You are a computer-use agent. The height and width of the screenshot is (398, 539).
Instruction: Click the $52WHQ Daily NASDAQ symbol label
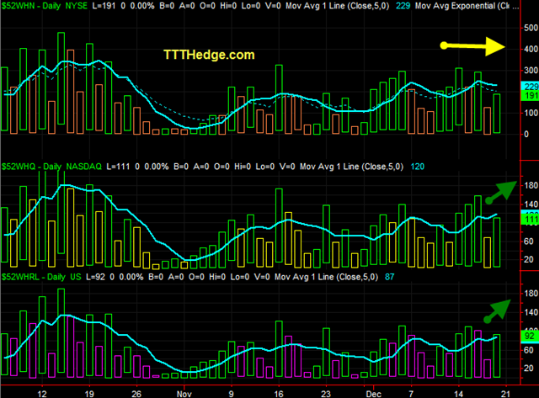pos(51,167)
